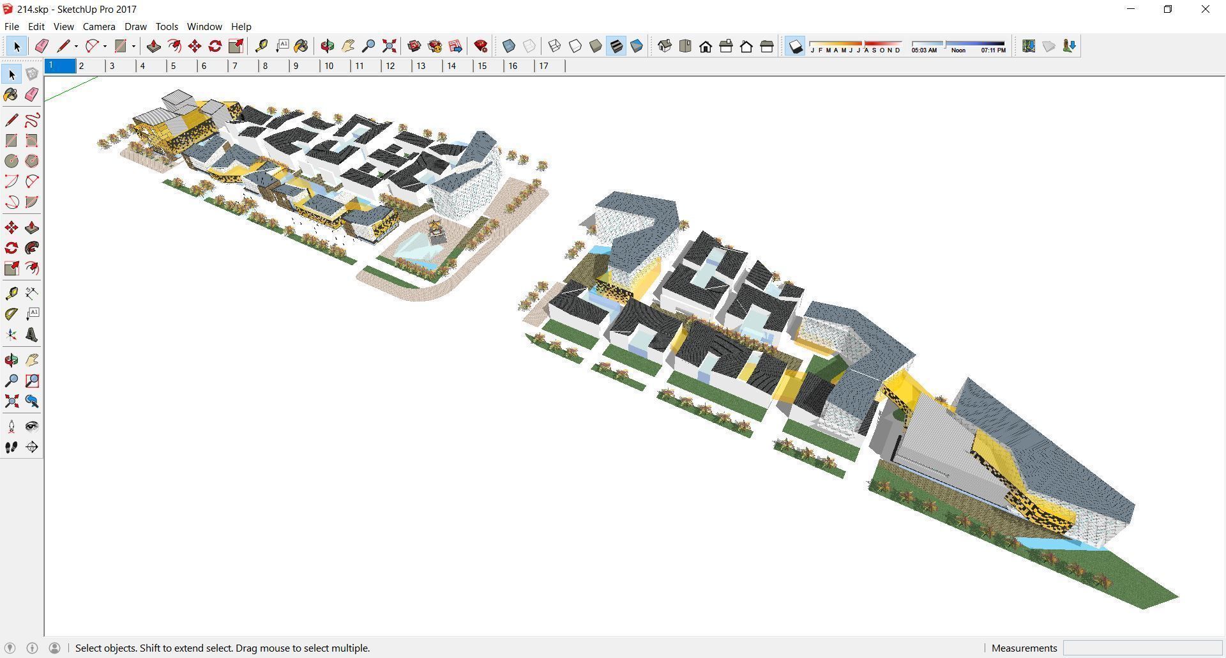Expand the Line tool dropdown arrow
This screenshot has height=658, width=1226.
coord(76,46)
